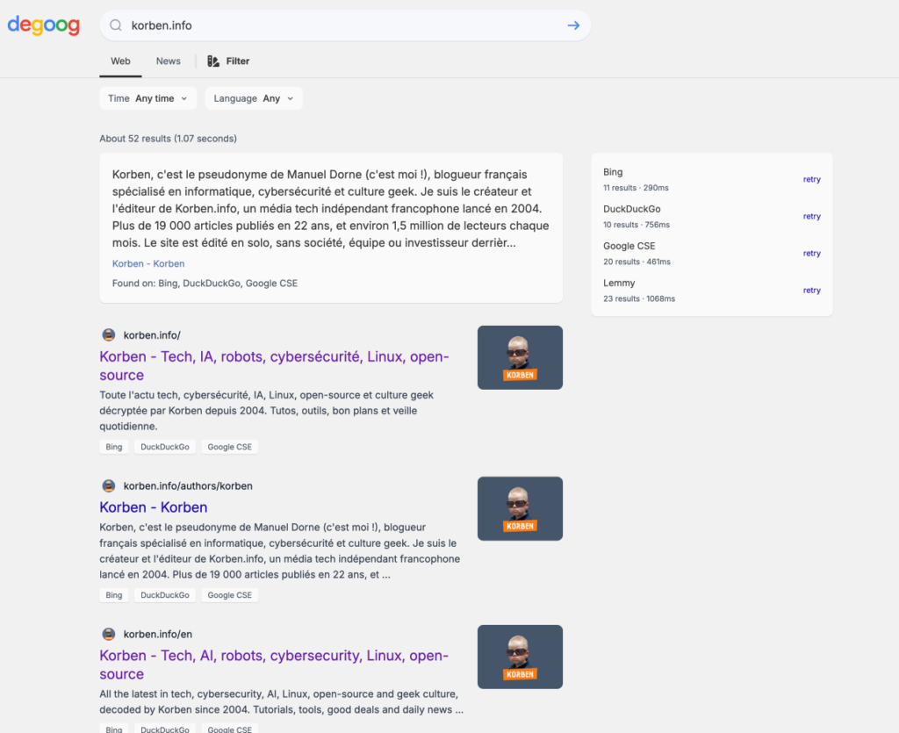Open the Filter options
The image size is (899, 733).
(x=228, y=61)
